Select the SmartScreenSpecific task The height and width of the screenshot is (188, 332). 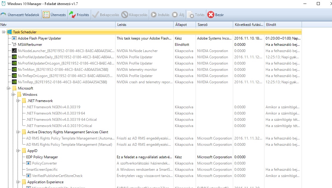pyautogui.click(x=42, y=170)
